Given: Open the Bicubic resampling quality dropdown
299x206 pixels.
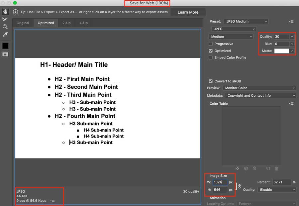Looking at the screenshot, I should [x=276, y=190].
